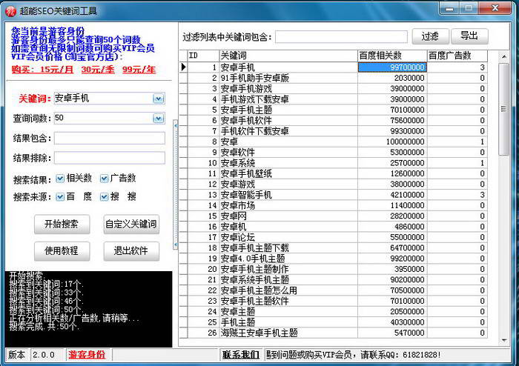
Task: Click the 退出软件 button
Action: pyautogui.click(x=131, y=251)
